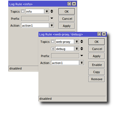Viewport: 114px width, 114px height.
Task: Click Enable button in web-proxy rule window
Action: pyautogui.click(x=97, y=65)
